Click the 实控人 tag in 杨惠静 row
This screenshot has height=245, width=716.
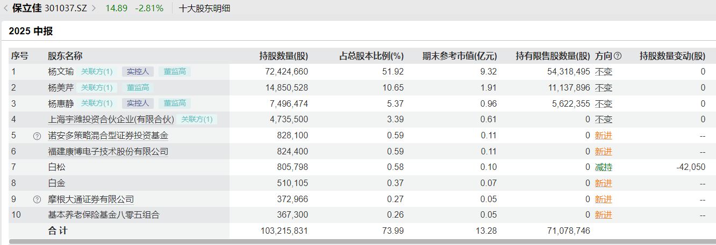coord(138,103)
